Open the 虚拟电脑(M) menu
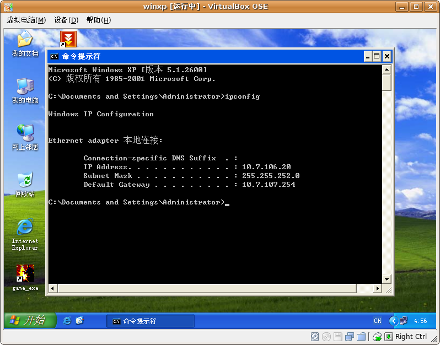Image resolution: width=440 pixels, height=345 pixels. coord(26,20)
